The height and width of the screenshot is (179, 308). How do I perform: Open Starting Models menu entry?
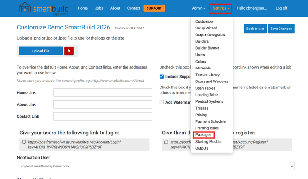point(208,142)
